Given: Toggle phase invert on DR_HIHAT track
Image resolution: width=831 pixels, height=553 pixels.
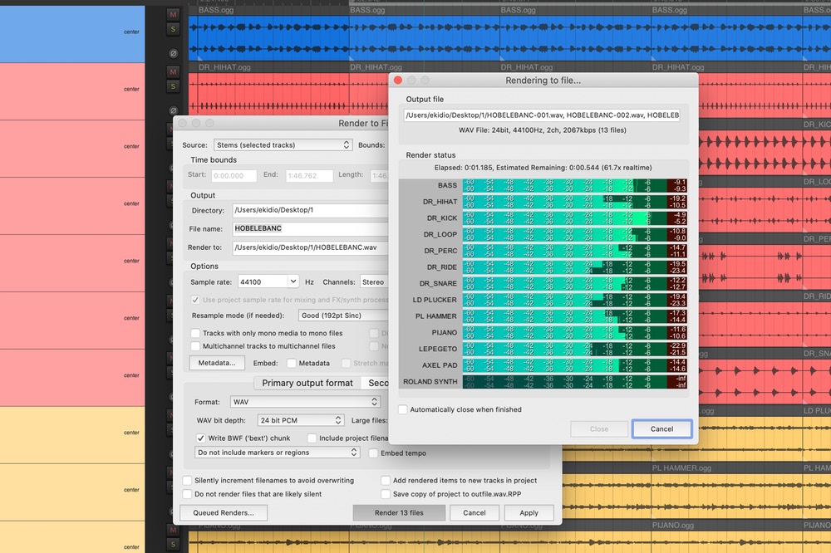Looking at the screenshot, I should (x=174, y=110).
